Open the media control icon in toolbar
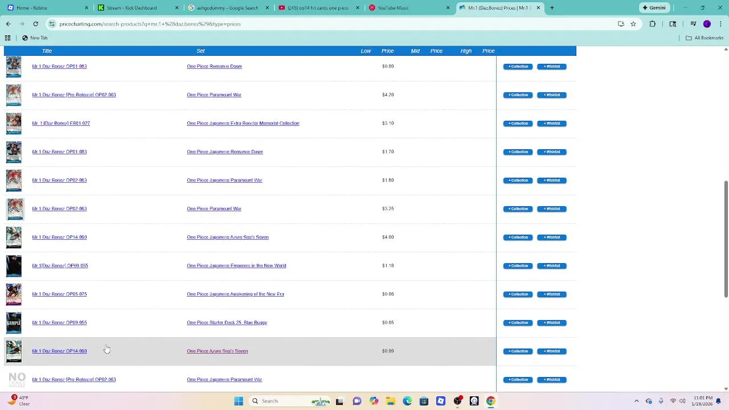729x410 pixels. pyautogui.click(x=693, y=24)
